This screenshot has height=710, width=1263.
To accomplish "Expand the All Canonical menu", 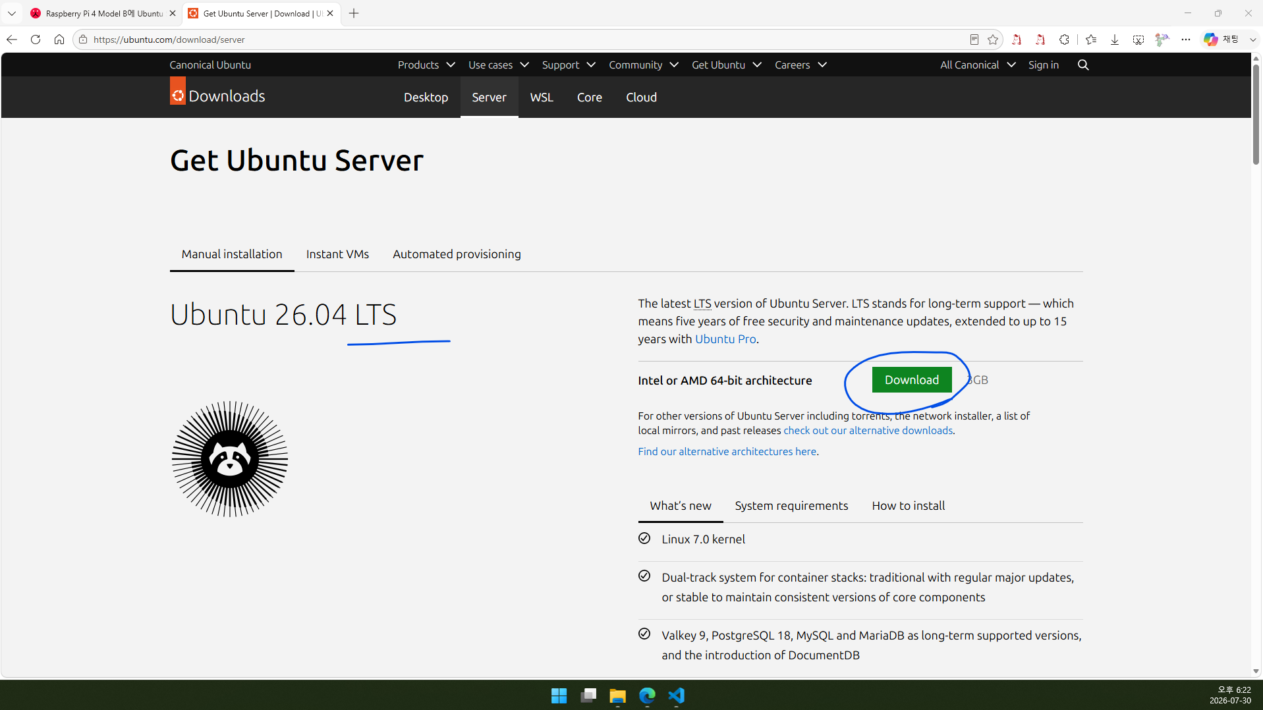I will pyautogui.click(x=978, y=65).
